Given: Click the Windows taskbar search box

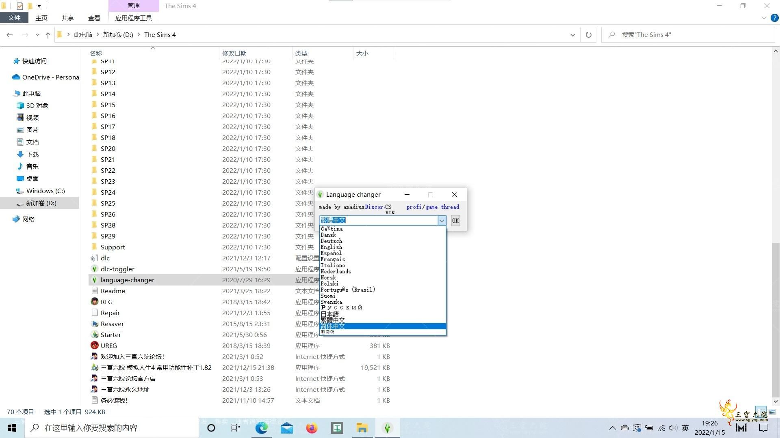Looking at the screenshot, I should coord(112,428).
